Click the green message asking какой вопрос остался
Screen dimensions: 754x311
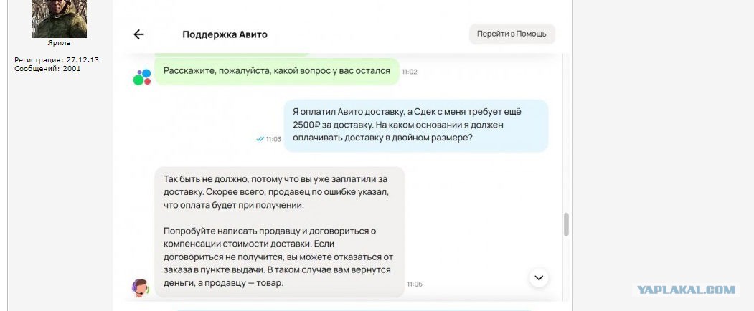[x=276, y=71]
